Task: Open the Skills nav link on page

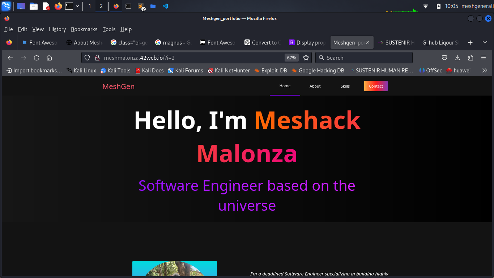Action: pos(345,86)
